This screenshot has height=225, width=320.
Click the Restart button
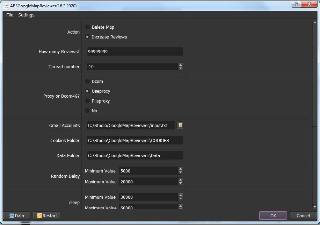pos(47,216)
